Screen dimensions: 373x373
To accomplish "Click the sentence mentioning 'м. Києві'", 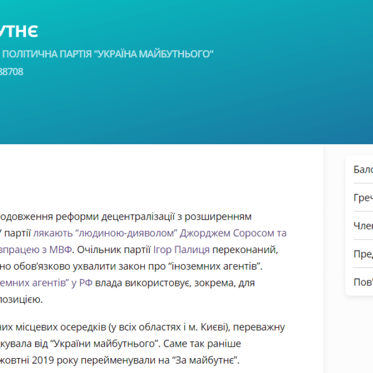I will click(x=142, y=328).
